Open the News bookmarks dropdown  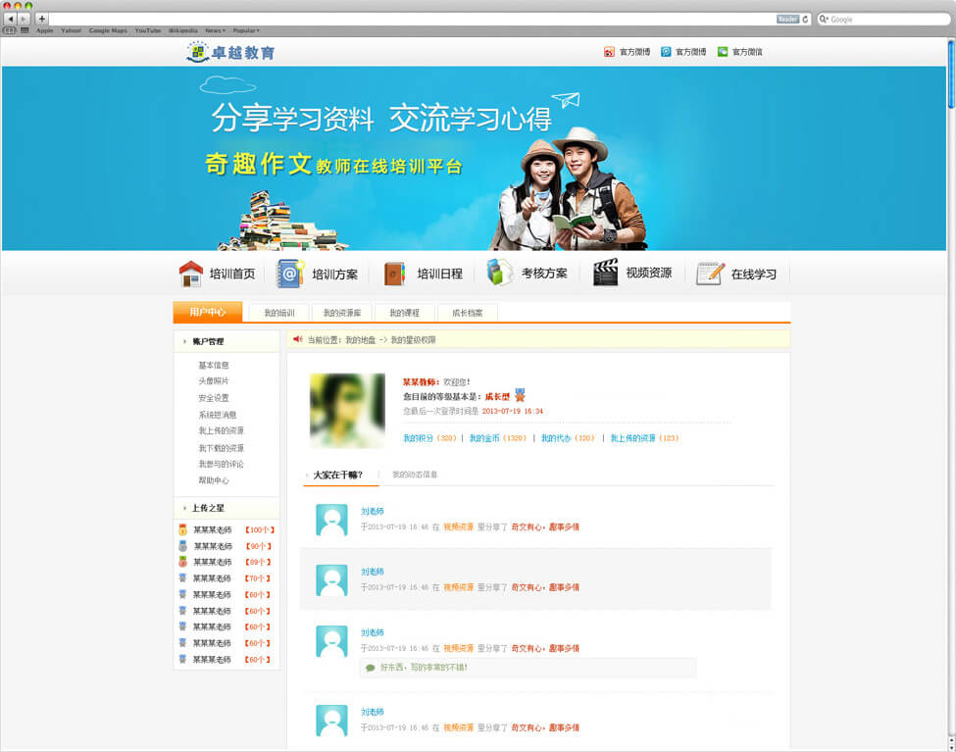click(x=214, y=30)
